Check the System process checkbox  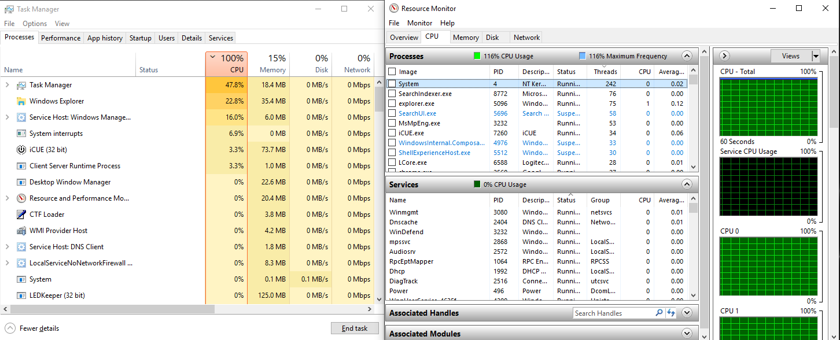(392, 84)
